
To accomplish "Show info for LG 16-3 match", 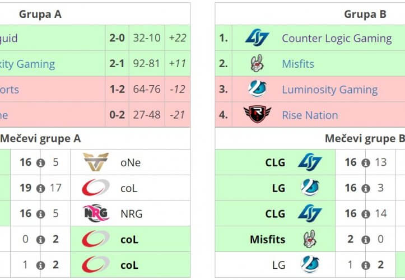I will (x=365, y=188).
